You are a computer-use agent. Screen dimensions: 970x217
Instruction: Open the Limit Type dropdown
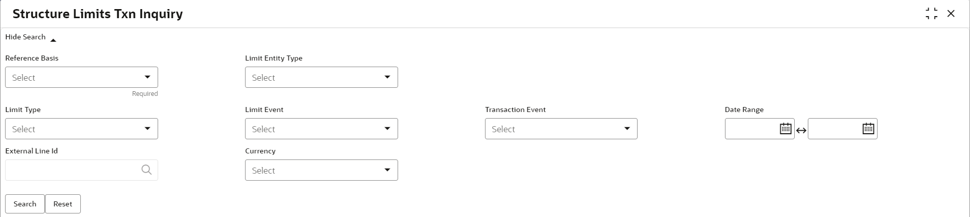pos(76,129)
